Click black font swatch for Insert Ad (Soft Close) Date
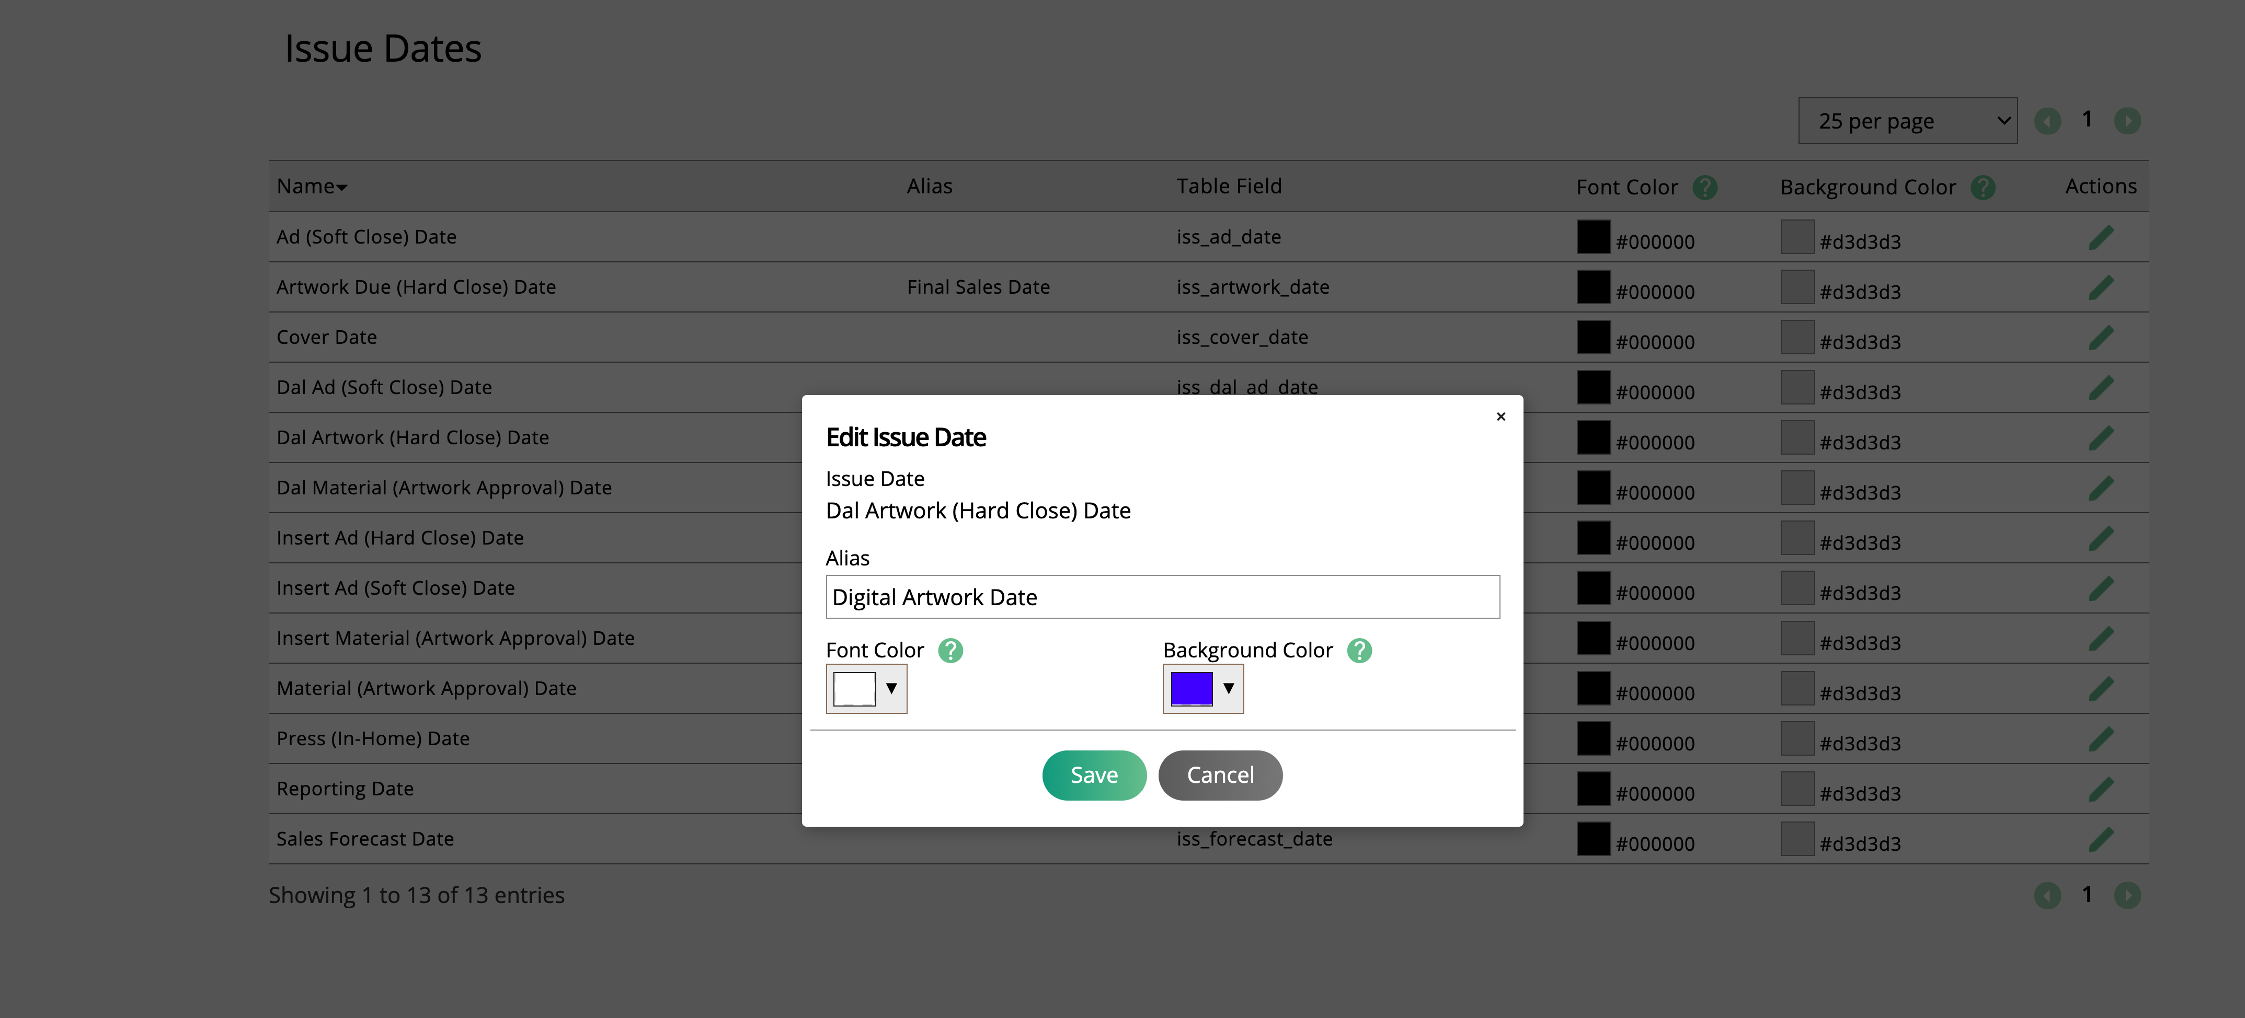 [1593, 588]
